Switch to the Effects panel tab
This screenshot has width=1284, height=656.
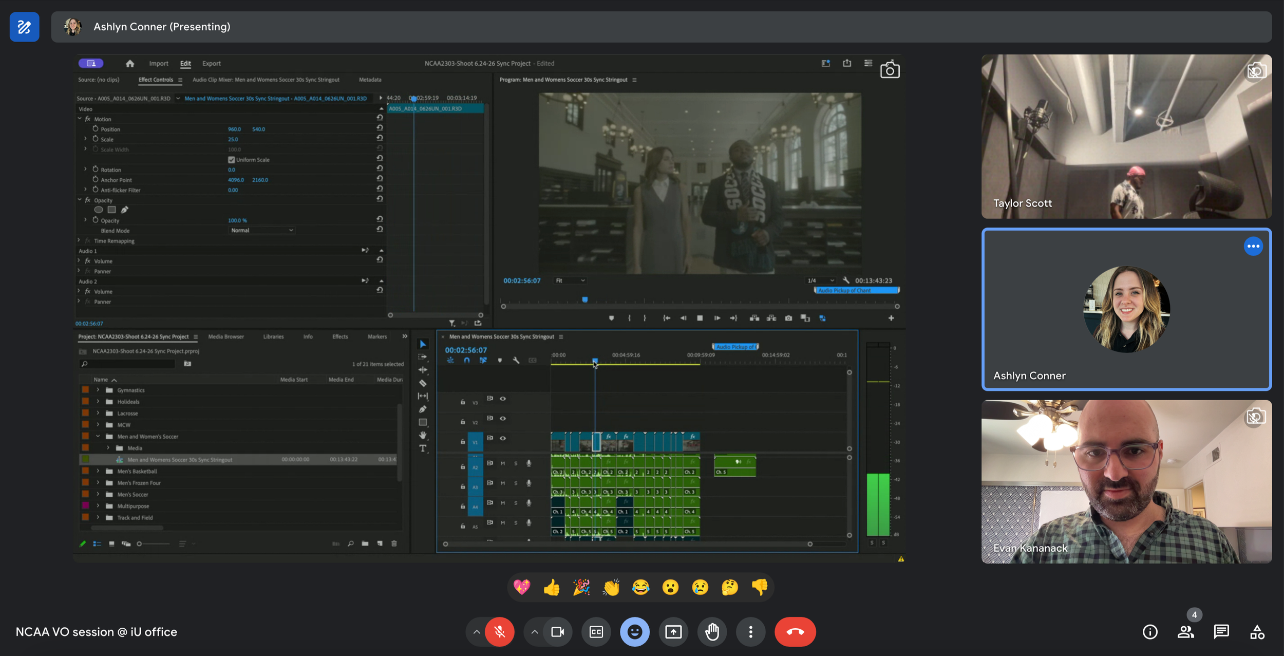[x=339, y=336]
